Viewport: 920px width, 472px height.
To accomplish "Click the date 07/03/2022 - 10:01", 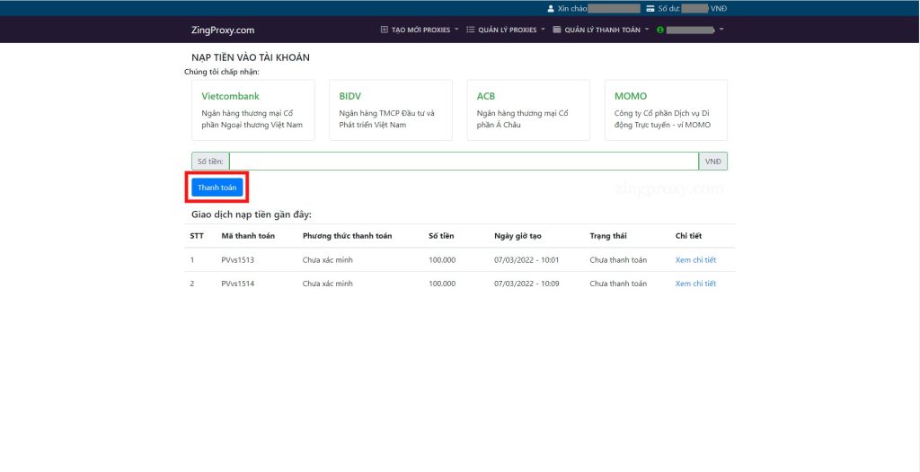I will pyautogui.click(x=526, y=259).
